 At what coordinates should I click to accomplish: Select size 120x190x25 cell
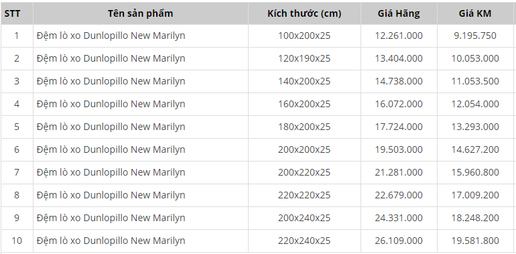(304, 58)
